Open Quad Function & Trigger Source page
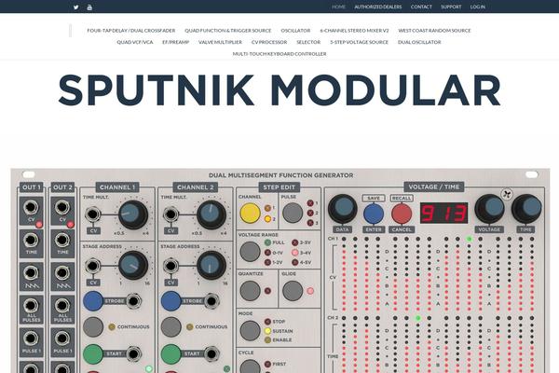Viewport: 559px width, 373px height. (x=228, y=31)
